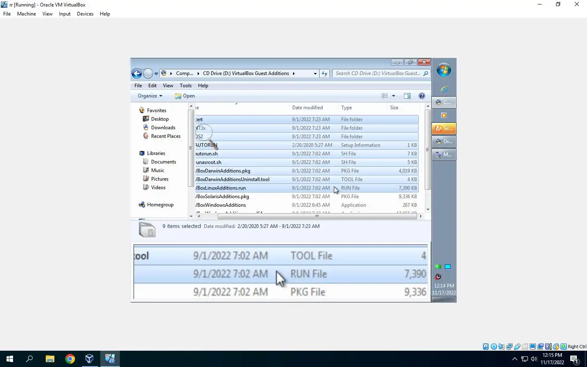Select VBoxSolarisAdditions.pkg file row
Image resolution: width=587 pixels, height=367 pixels.
[307, 197]
